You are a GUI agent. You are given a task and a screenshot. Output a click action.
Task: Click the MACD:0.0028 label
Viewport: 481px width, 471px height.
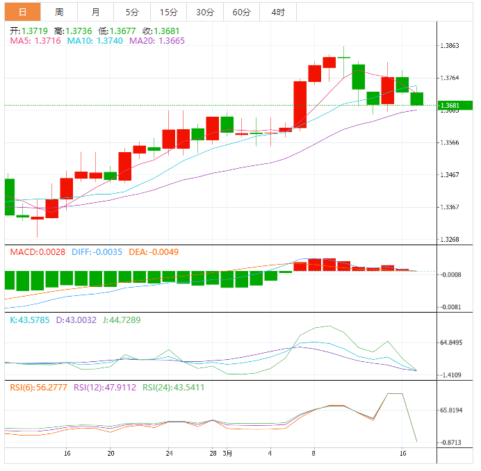(x=38, y=252)
